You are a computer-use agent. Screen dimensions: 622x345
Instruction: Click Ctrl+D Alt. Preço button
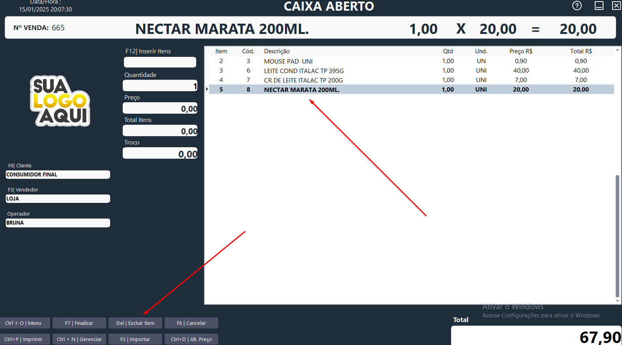pyautogui.click(x=191, y=339)
